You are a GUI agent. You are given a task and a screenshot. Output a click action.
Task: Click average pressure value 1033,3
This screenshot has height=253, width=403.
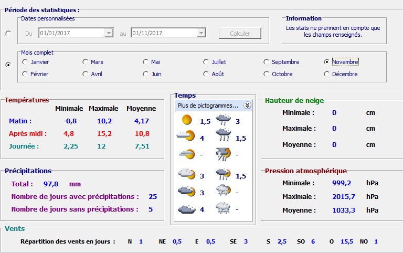point(344,210)
